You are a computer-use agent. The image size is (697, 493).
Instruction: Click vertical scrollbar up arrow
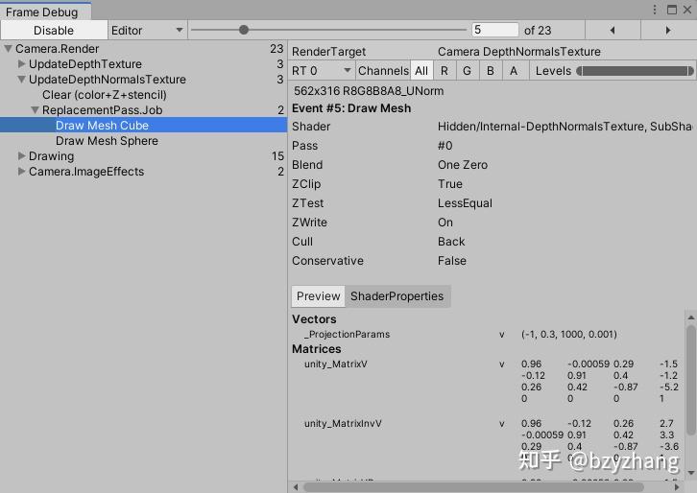[x=691, y=317]
